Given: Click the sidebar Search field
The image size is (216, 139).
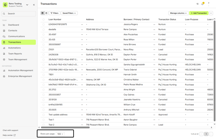Looking at the screenshot, I should (19, 14).
